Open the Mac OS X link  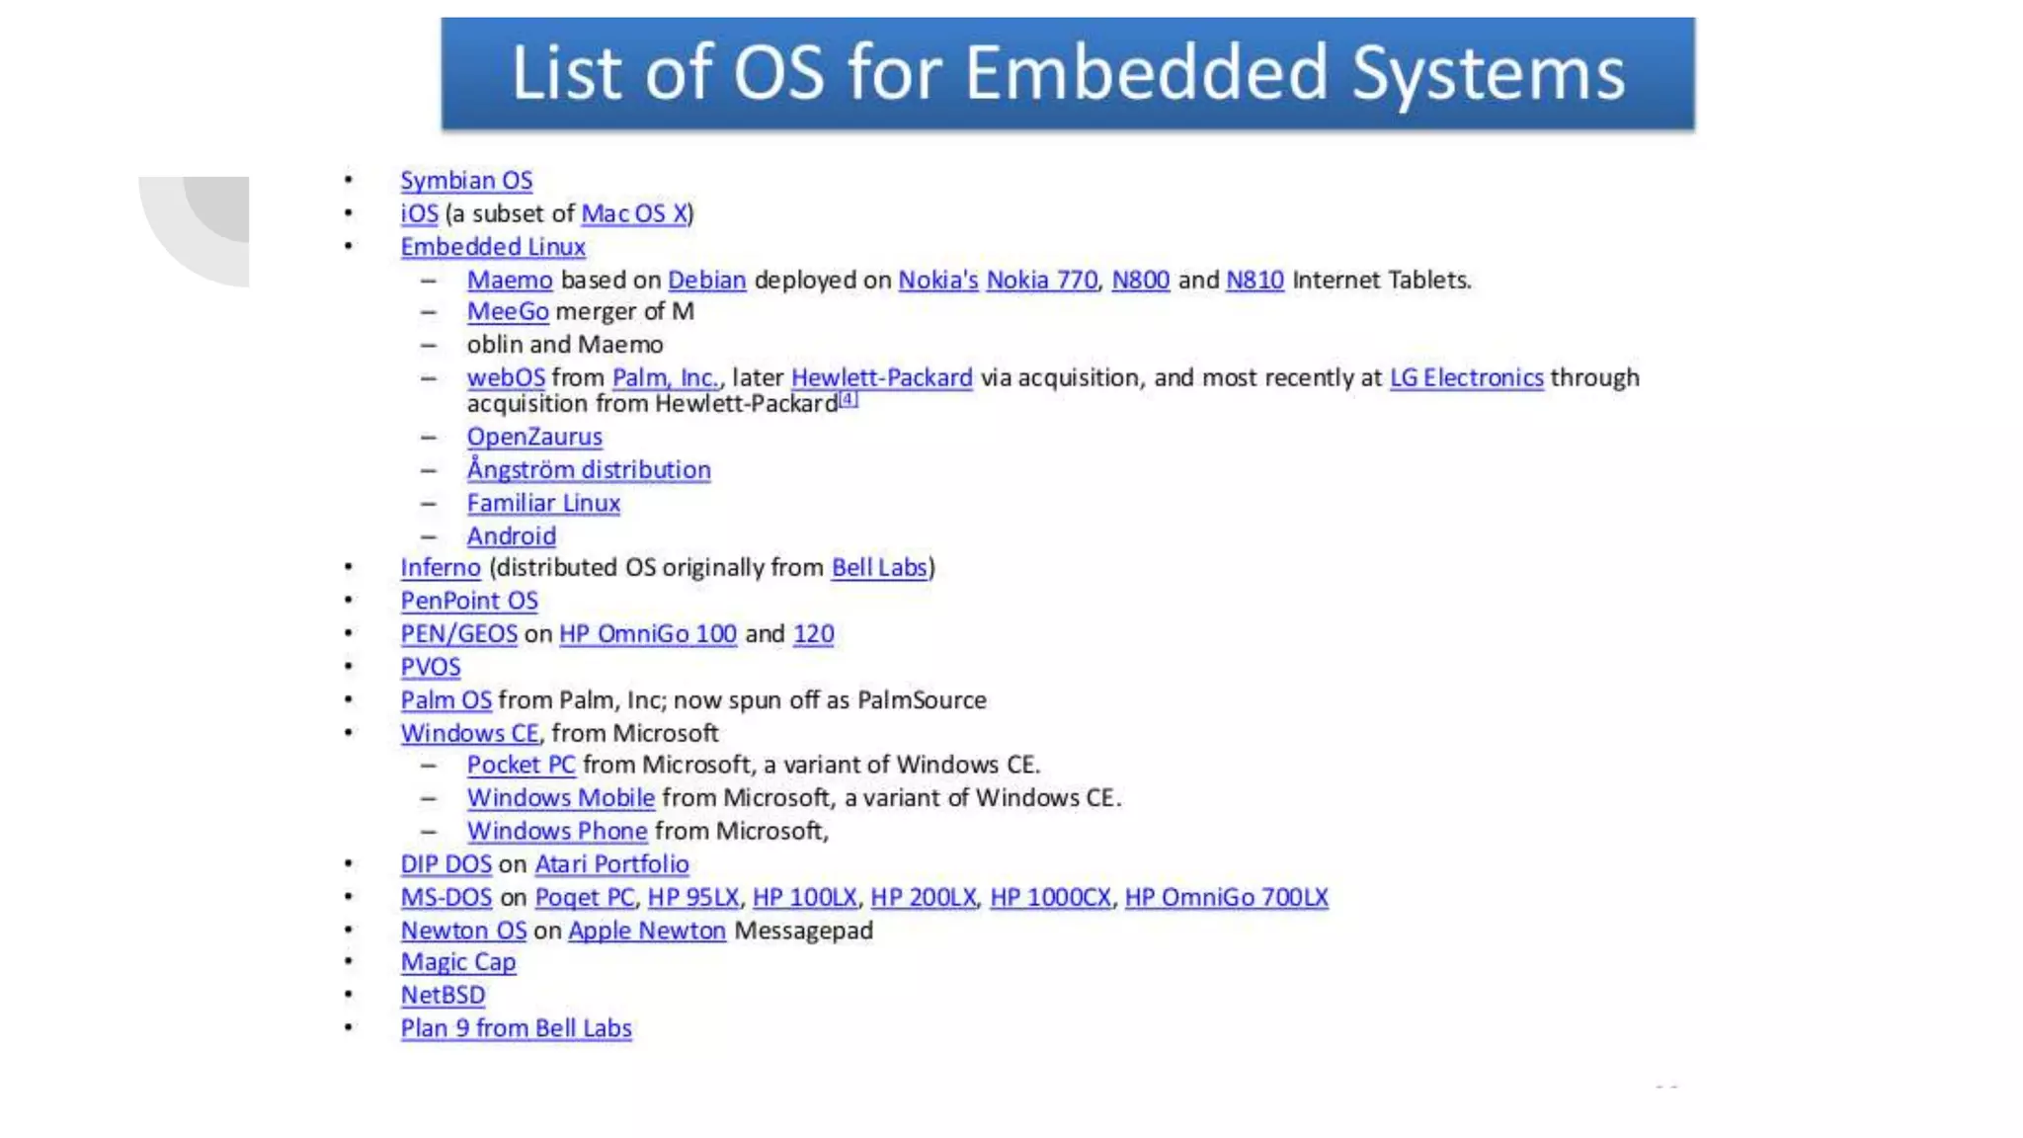(x=634, y=213)
